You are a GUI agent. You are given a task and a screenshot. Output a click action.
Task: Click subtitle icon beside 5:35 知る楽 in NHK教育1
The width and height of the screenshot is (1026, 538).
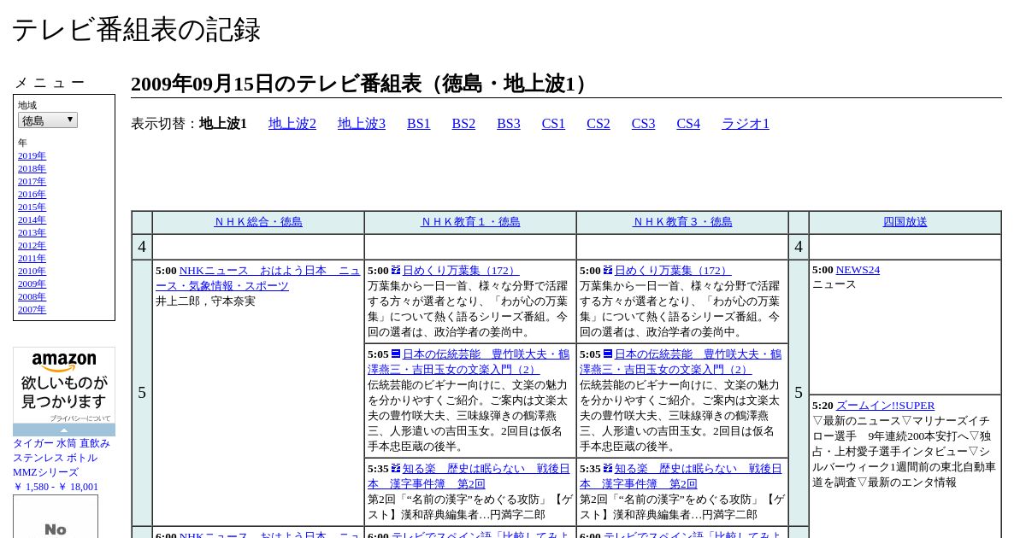396,468
